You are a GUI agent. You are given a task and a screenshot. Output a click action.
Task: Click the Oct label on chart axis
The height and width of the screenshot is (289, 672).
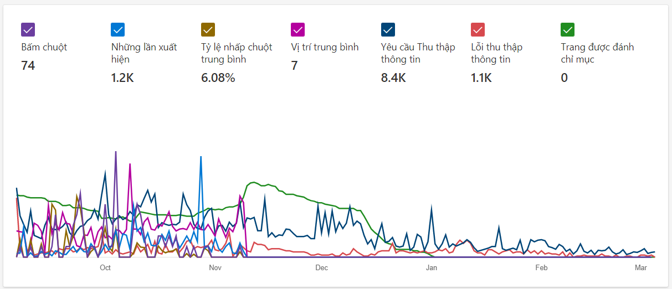click(105, 268)
